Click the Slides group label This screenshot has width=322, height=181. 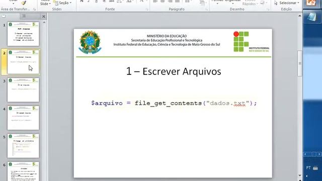pyautogui.click(x=57, y=9)
